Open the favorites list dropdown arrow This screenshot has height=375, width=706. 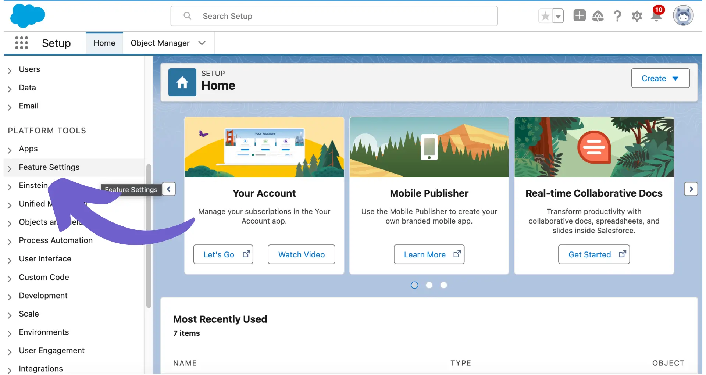[x=558, y=16]
